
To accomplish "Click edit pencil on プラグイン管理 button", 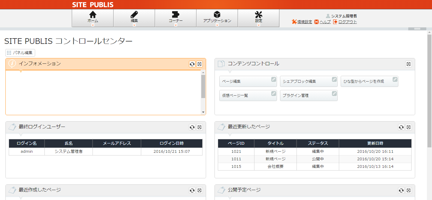I will 334,94.
